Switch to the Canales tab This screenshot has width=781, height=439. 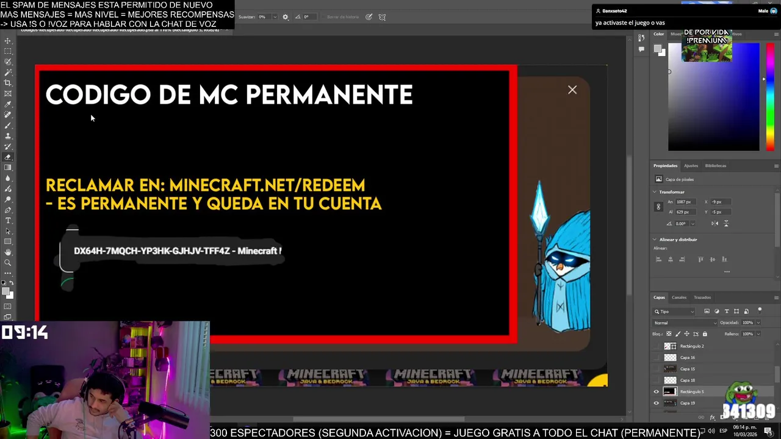click(679, 298)
